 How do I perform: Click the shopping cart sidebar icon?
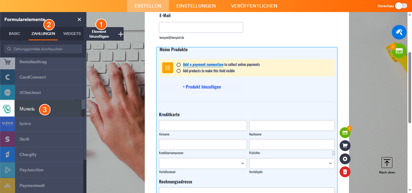(x=345, y=145)
